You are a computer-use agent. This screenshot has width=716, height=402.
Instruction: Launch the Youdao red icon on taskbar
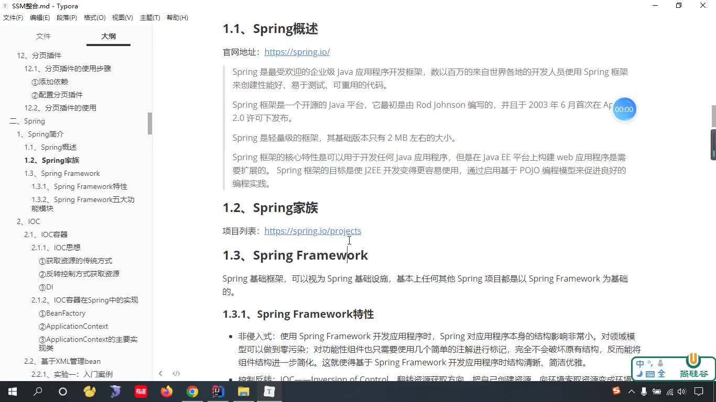(140, 392)
